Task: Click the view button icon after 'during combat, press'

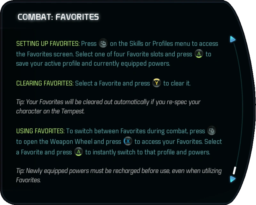Action: click(x=211, y=131)
